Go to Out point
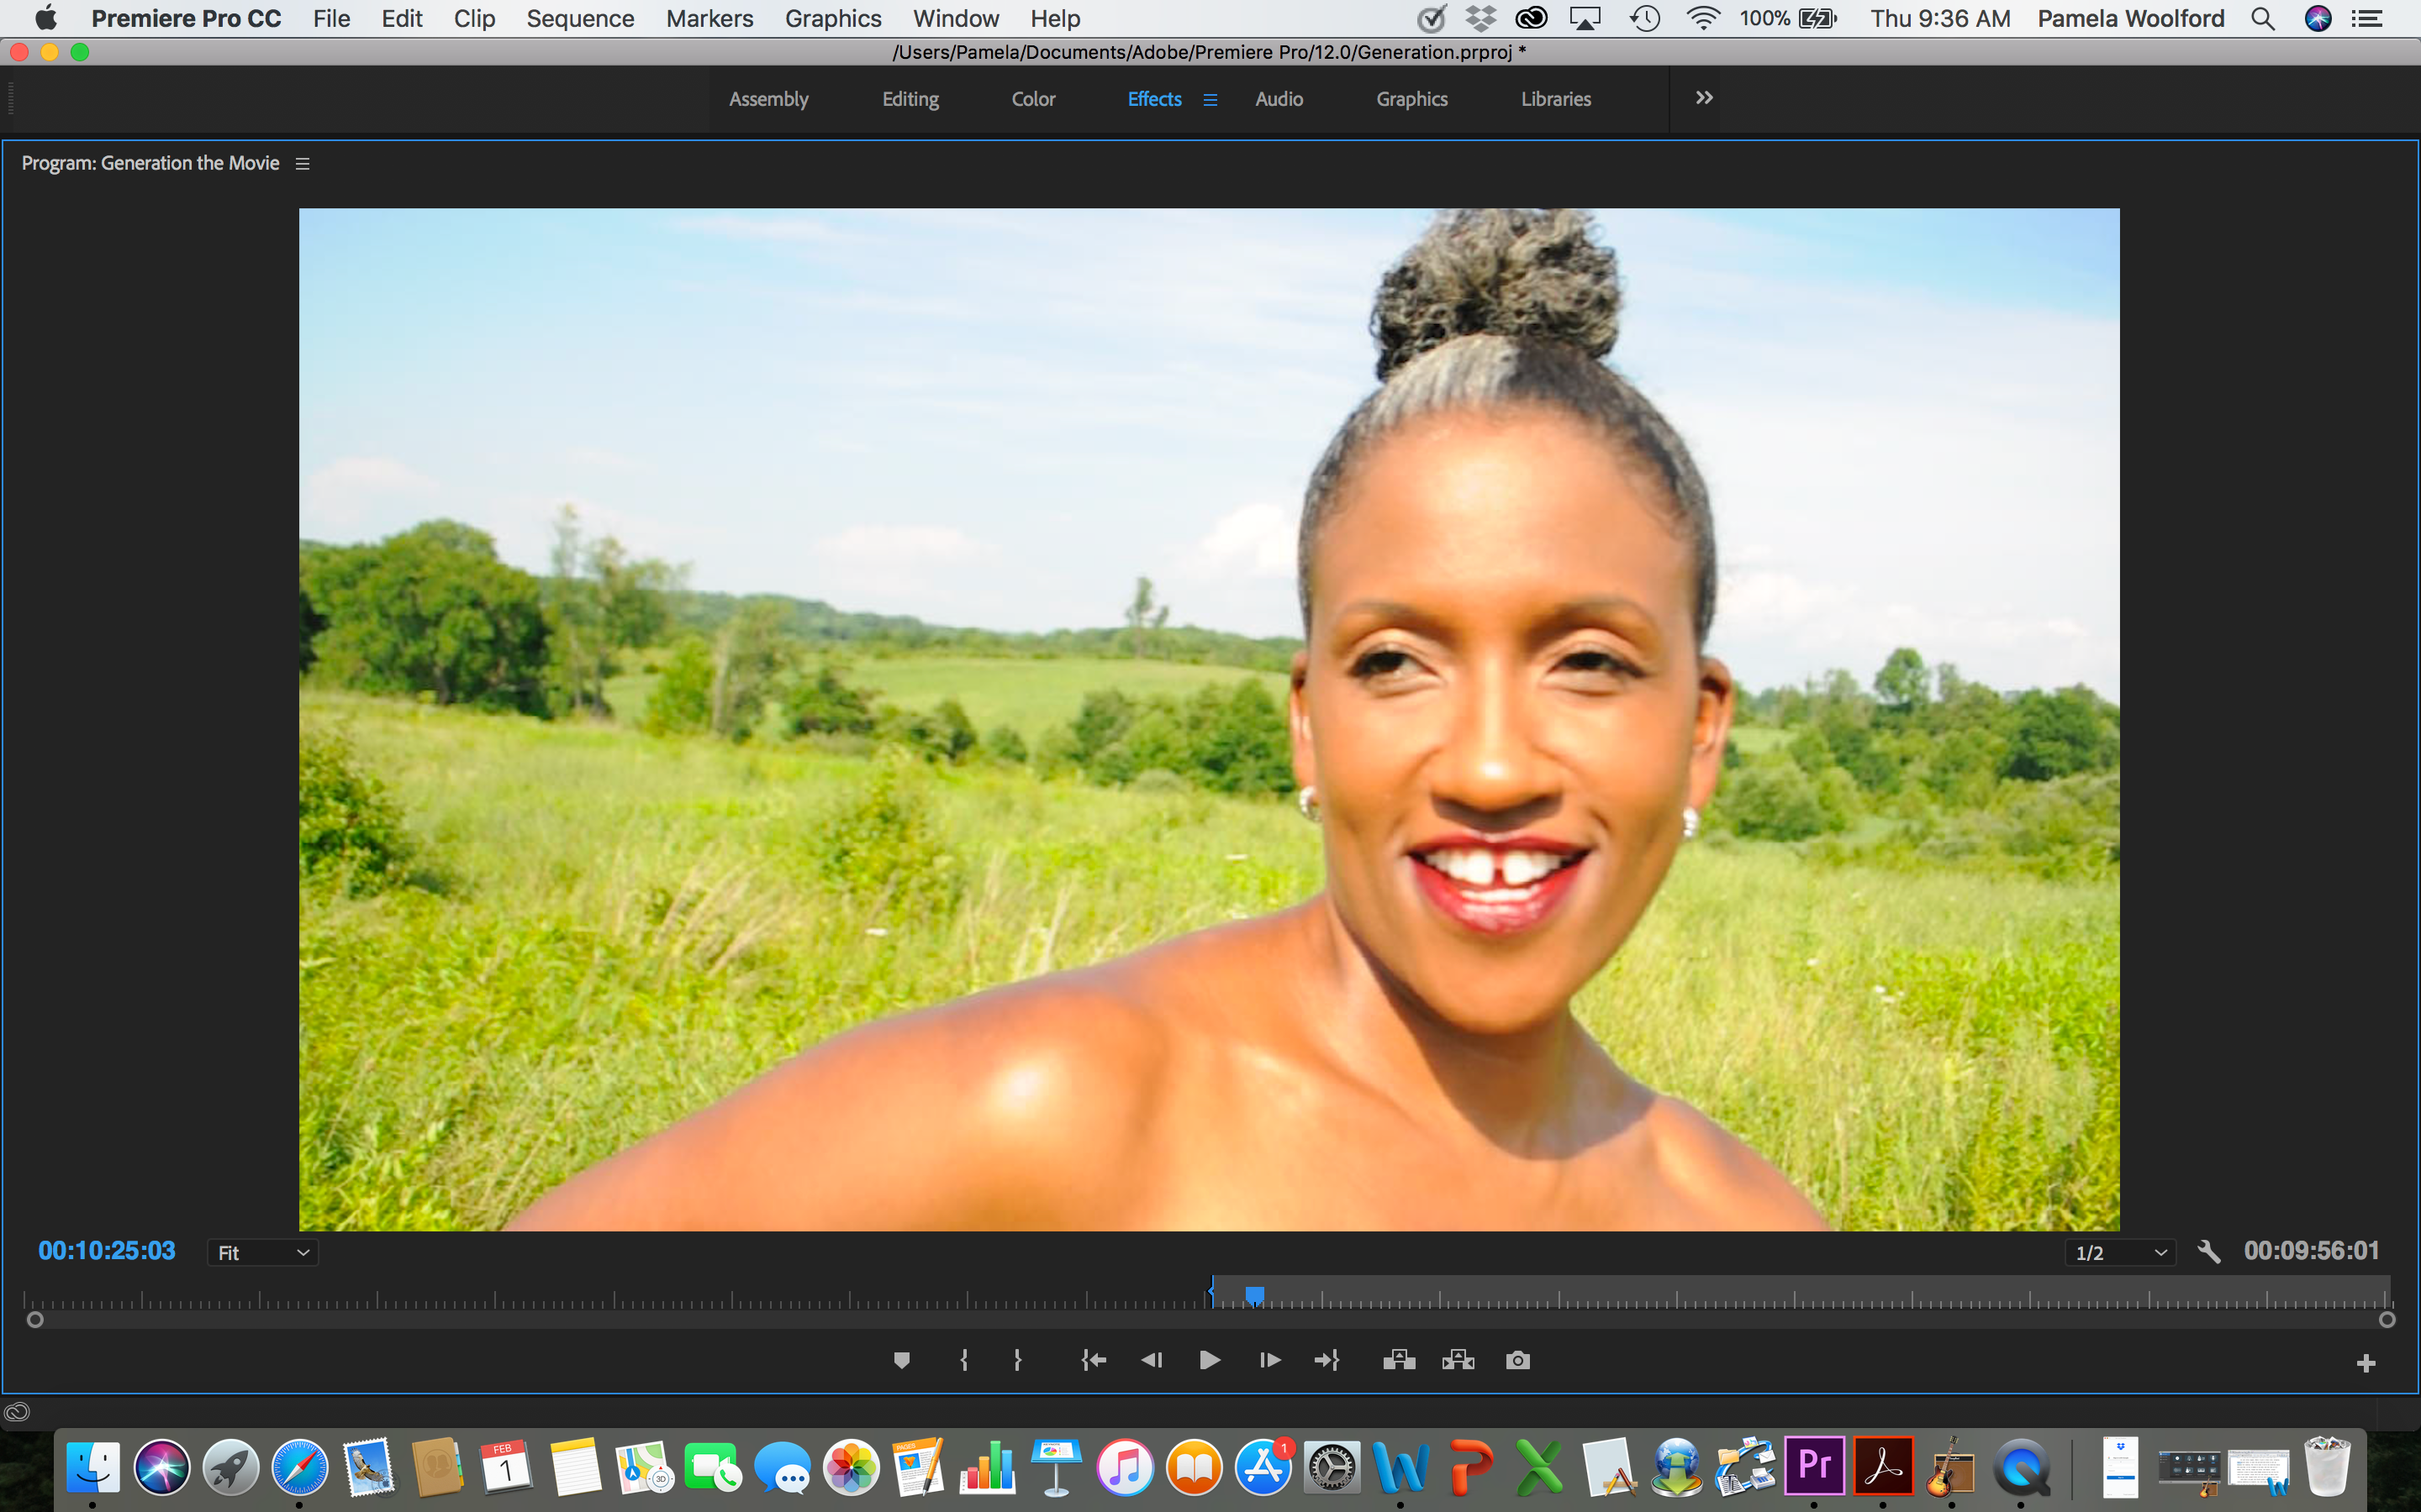 coord(1327,1360)
